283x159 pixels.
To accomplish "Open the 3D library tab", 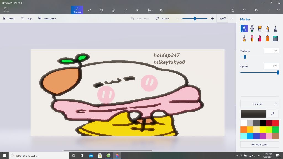I will (x=161, y=10).
